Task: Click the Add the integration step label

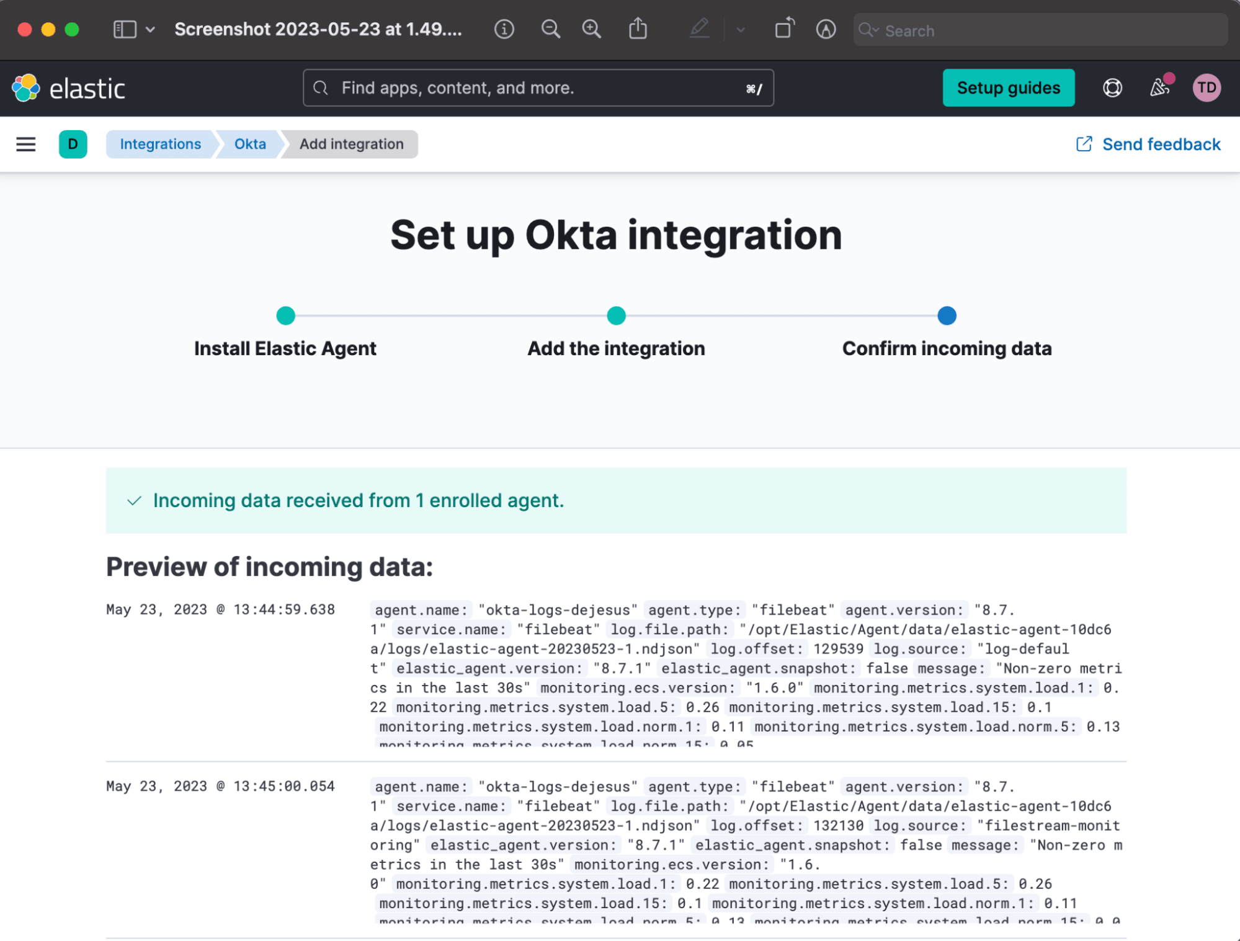Action: pyautogui.click(x=616, y=348)
